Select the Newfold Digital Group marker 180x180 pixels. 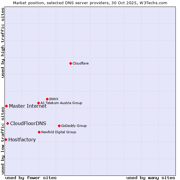(x=39, y=132)
